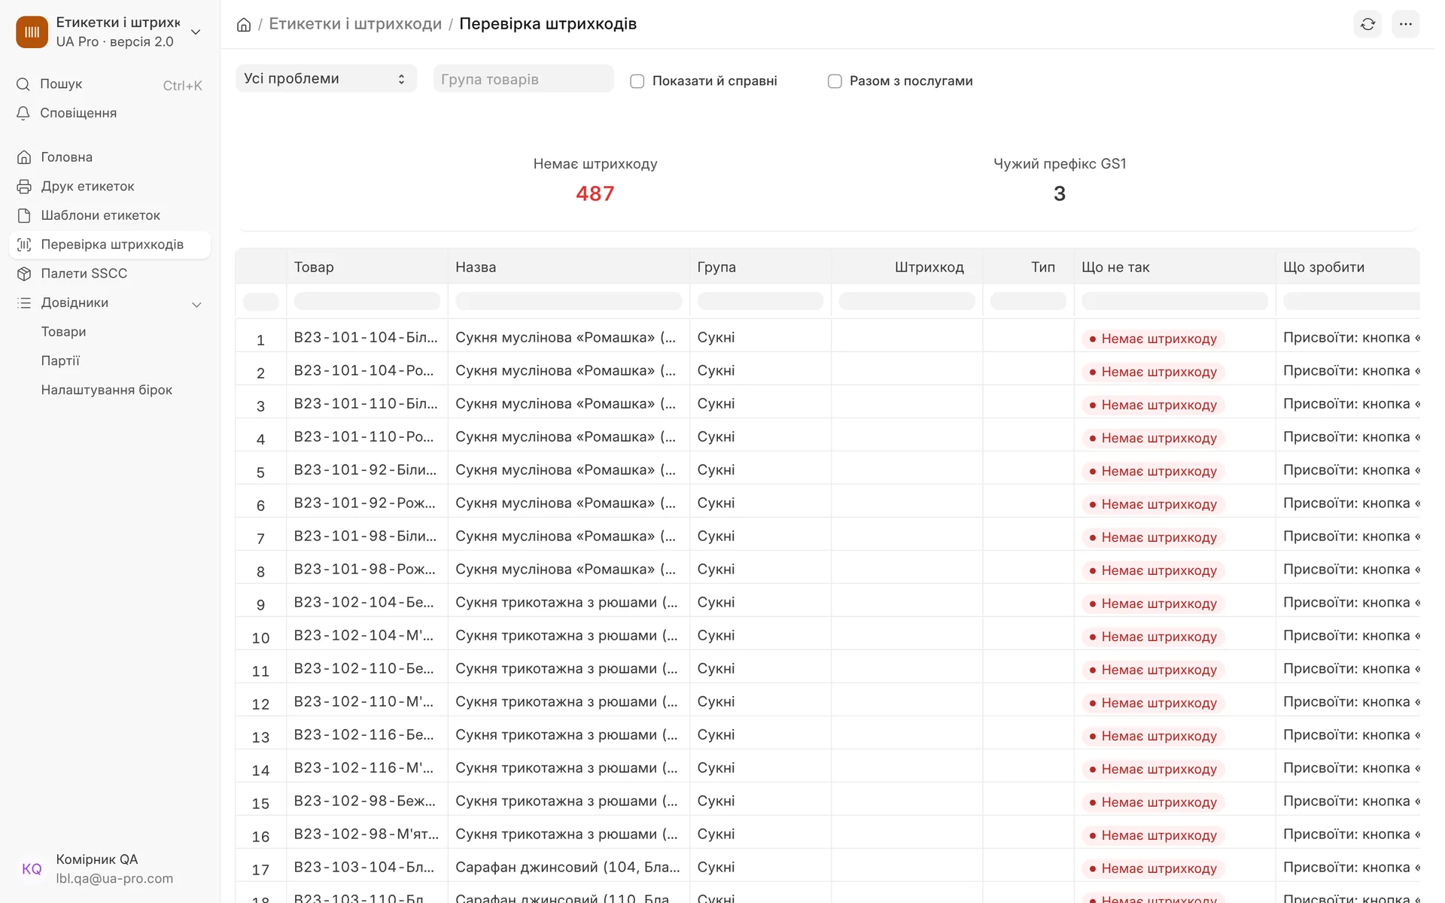1445x903 pixels.
Task: Open Сповіщення in the sidebar
Action: tap(78, 113)
